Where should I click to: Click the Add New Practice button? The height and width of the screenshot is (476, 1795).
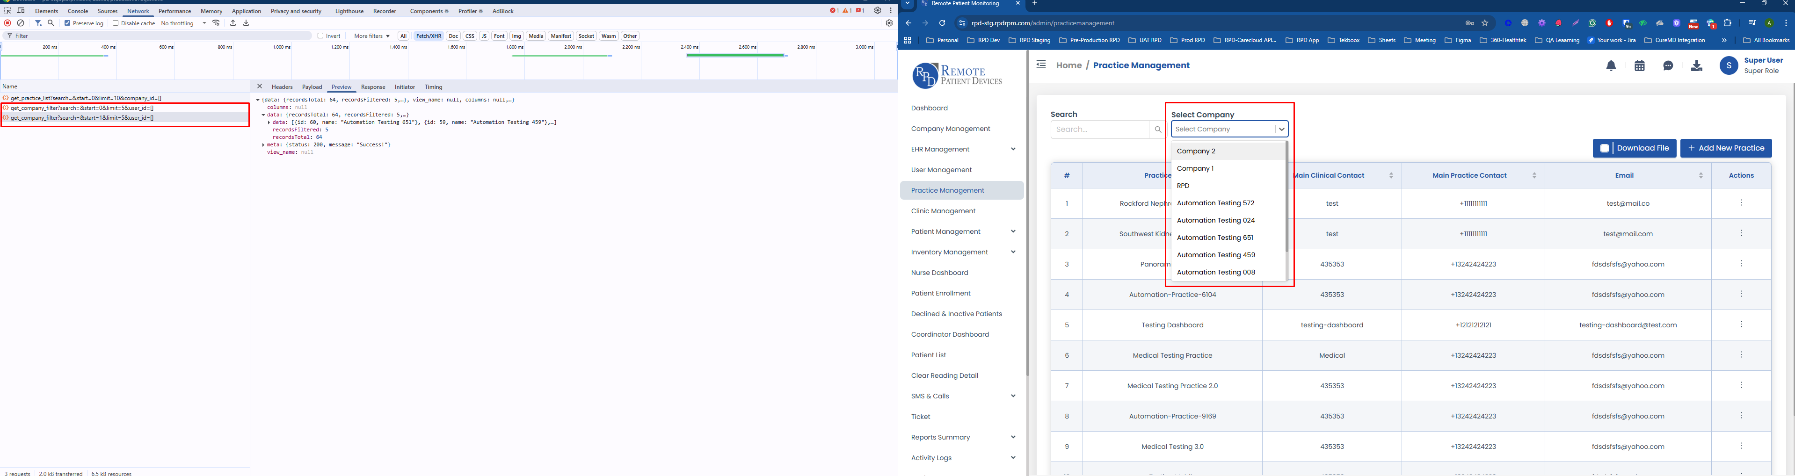tap(1725, 148)
